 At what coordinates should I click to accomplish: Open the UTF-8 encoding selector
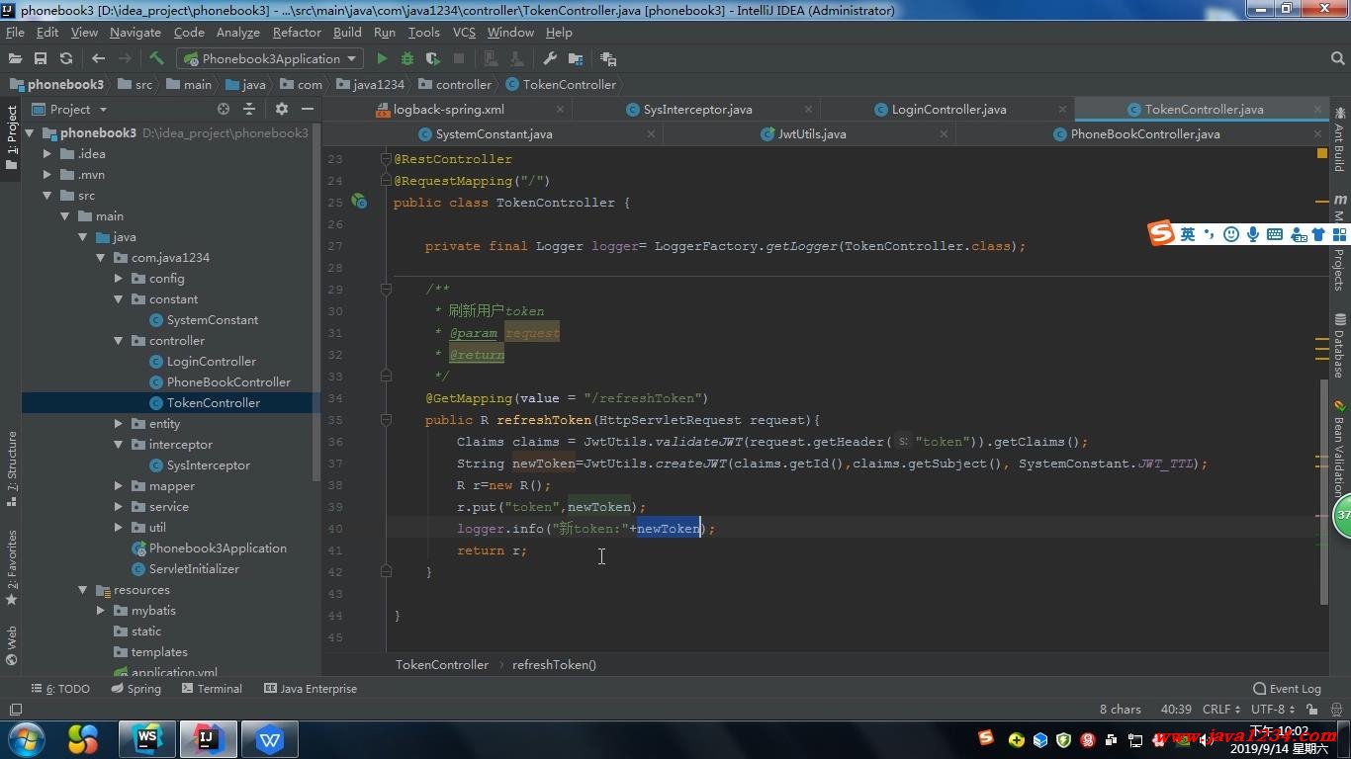click(x=1274, y=709)
